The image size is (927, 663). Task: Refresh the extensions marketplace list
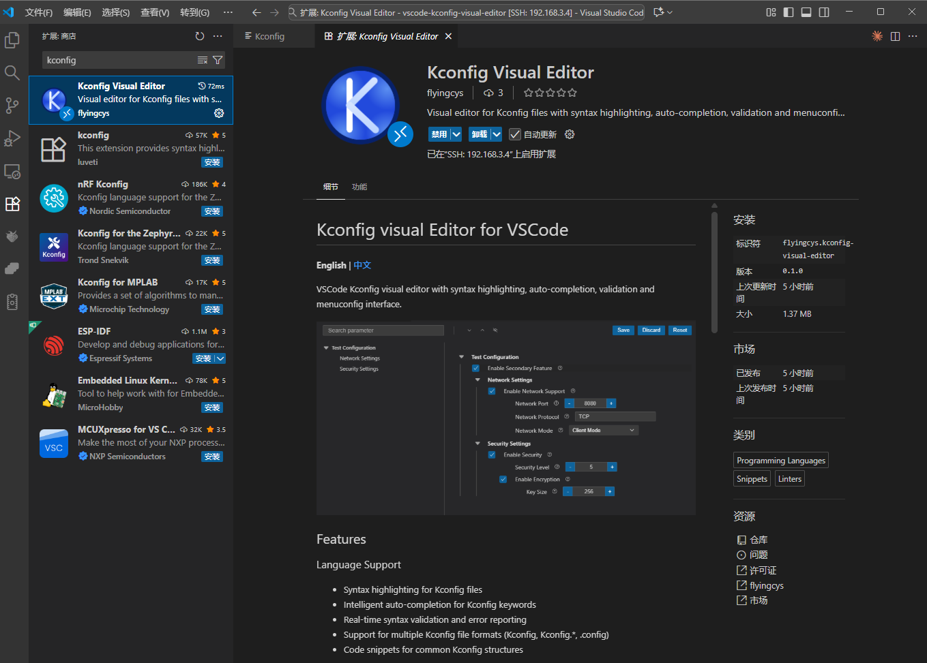click(199, 36)
